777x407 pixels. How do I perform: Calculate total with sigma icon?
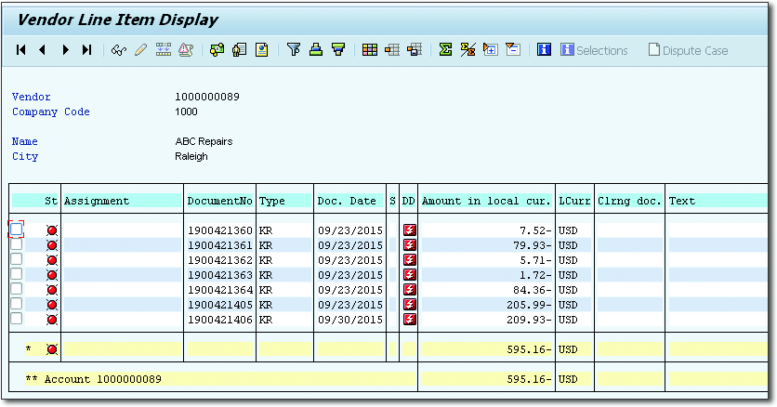pos(445,50)
